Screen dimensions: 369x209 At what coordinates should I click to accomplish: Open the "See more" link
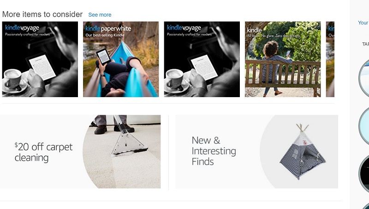tap(100, 15)
